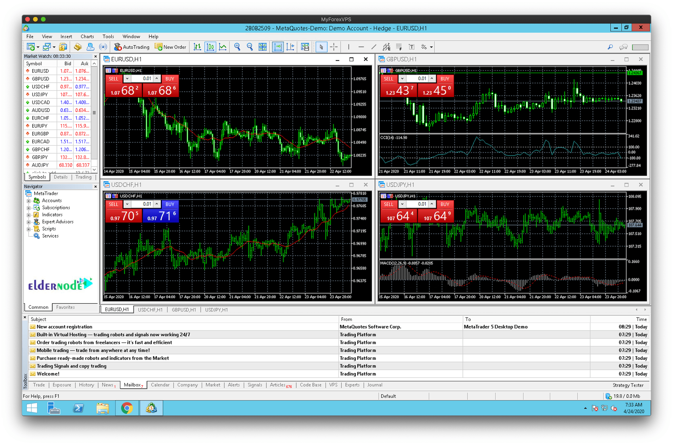Screen dimensions: 673x445
Task: Click SELL on the USDJPY chart panel
Action: click(x=389, y=204)
